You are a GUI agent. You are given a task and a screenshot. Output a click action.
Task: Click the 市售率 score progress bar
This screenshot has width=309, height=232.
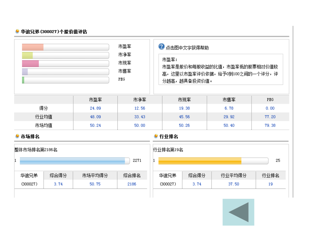66,72
